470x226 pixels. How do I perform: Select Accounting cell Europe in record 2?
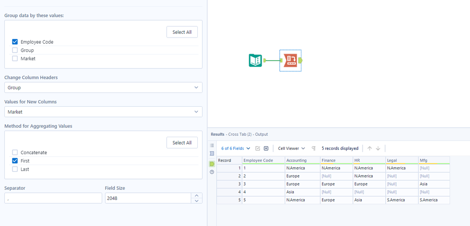click(x=302, y=176)
